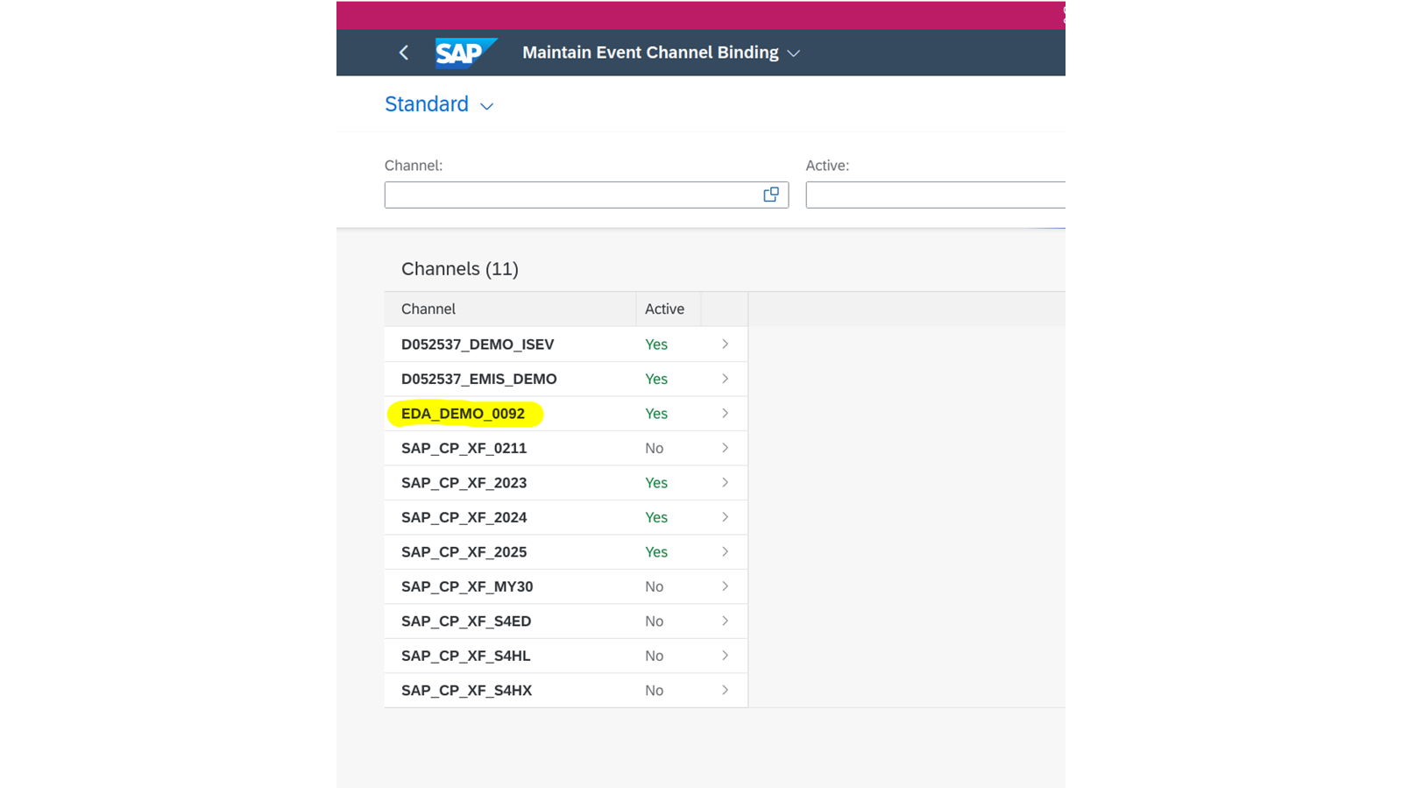Click the SAP logo

point(466,53)
